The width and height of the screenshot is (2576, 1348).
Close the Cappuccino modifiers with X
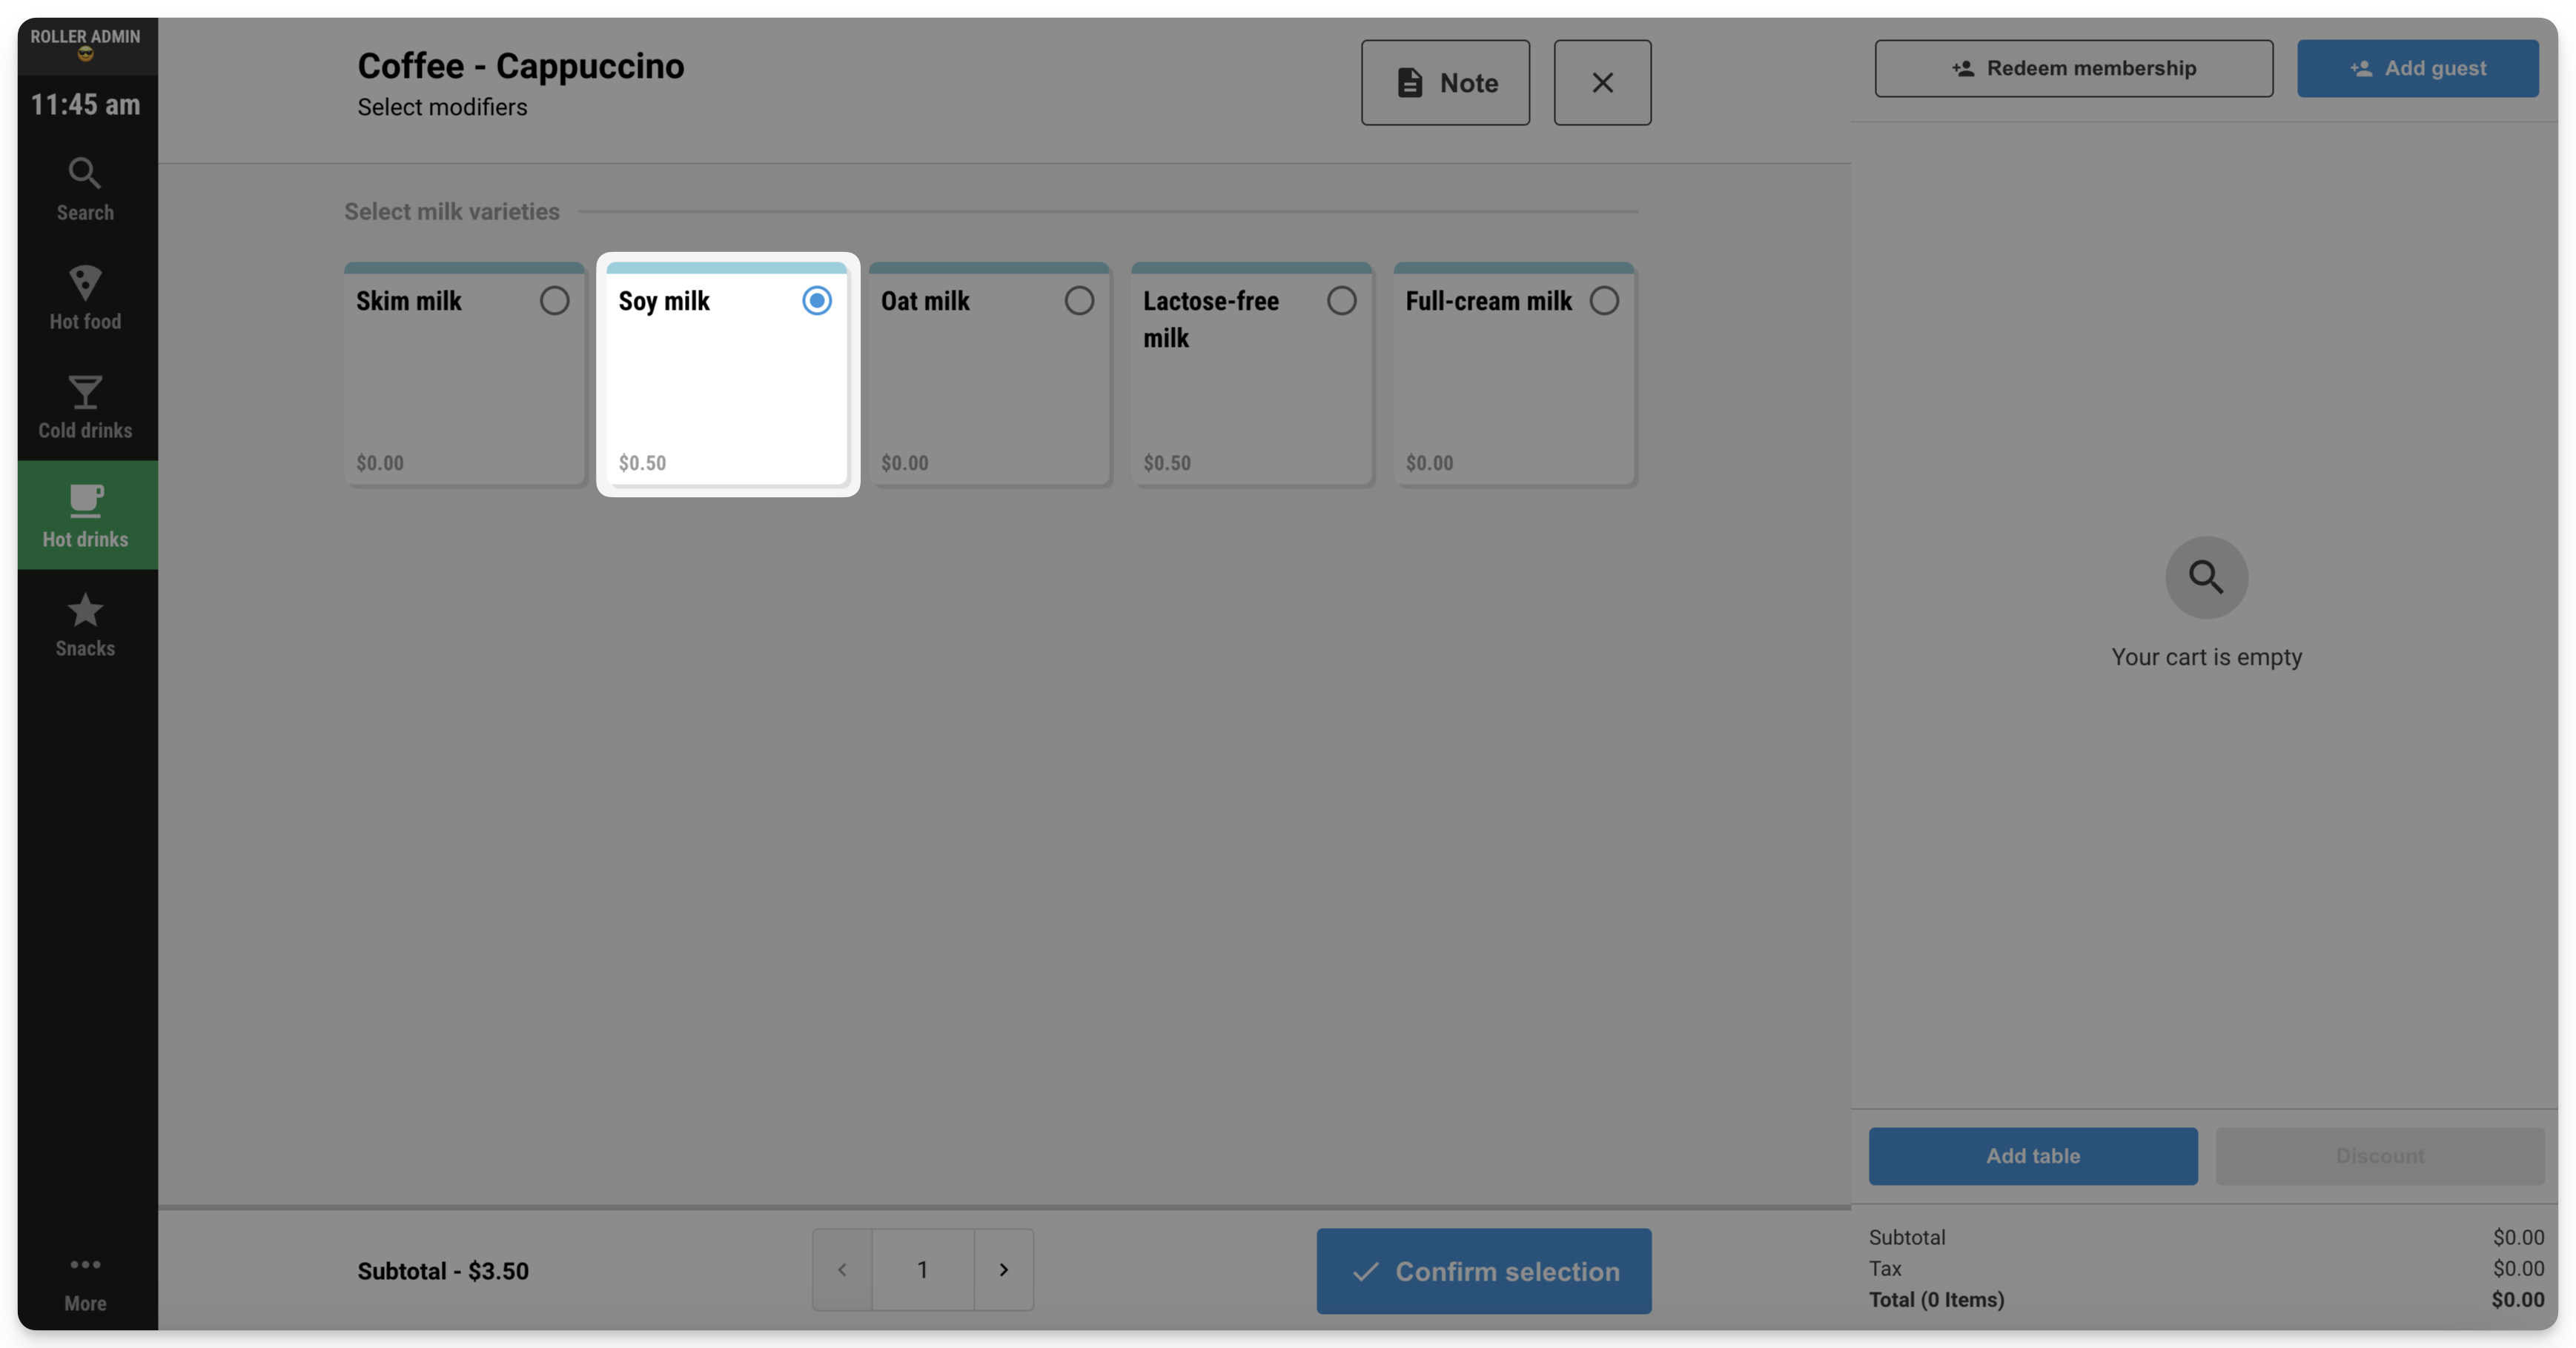(x=1602, y=82)
